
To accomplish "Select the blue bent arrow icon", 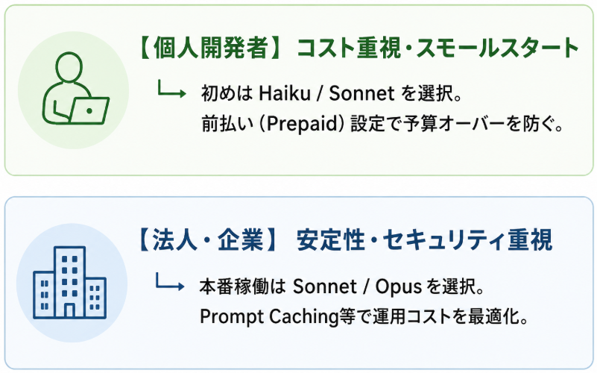I will click(x=170, y=281).
